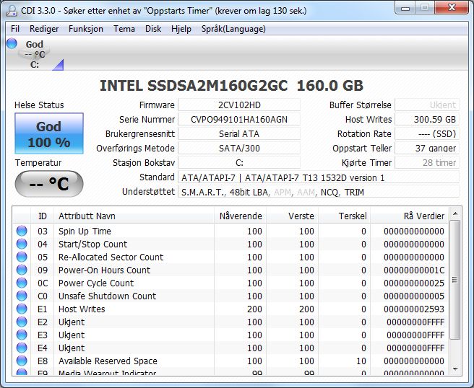Click status orb of E4 Ukjent row

[x=22, y=348]
